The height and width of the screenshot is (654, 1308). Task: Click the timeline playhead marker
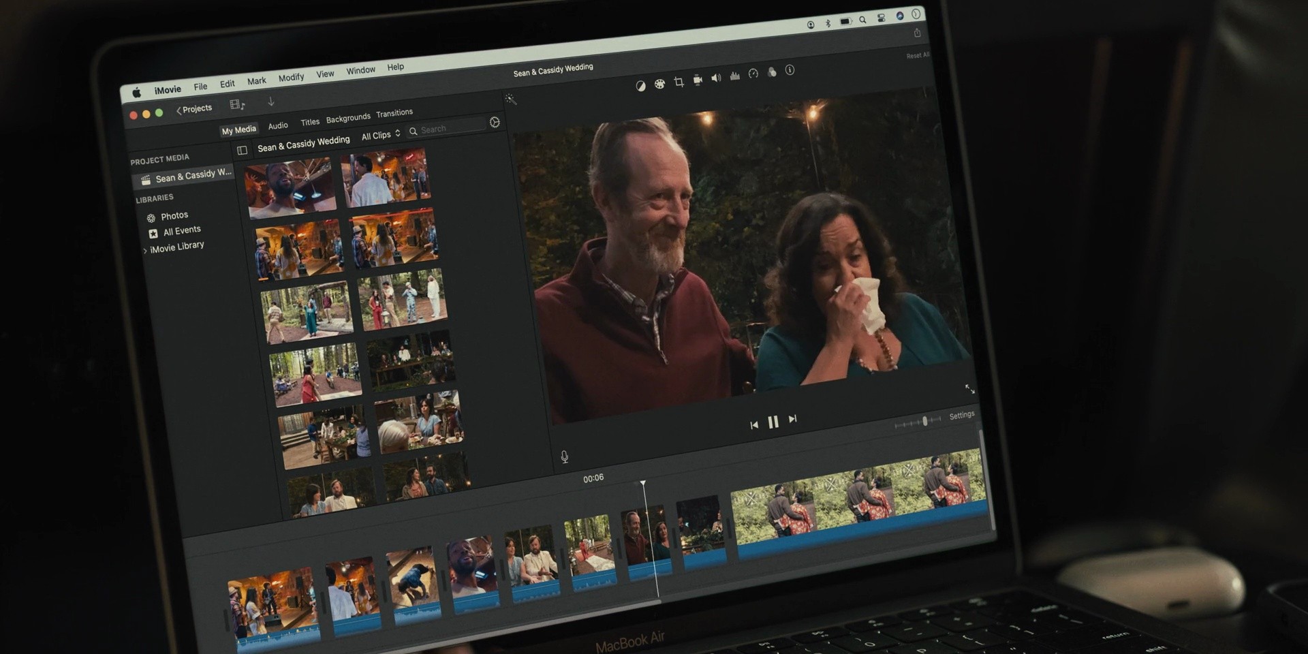[642, 484]
